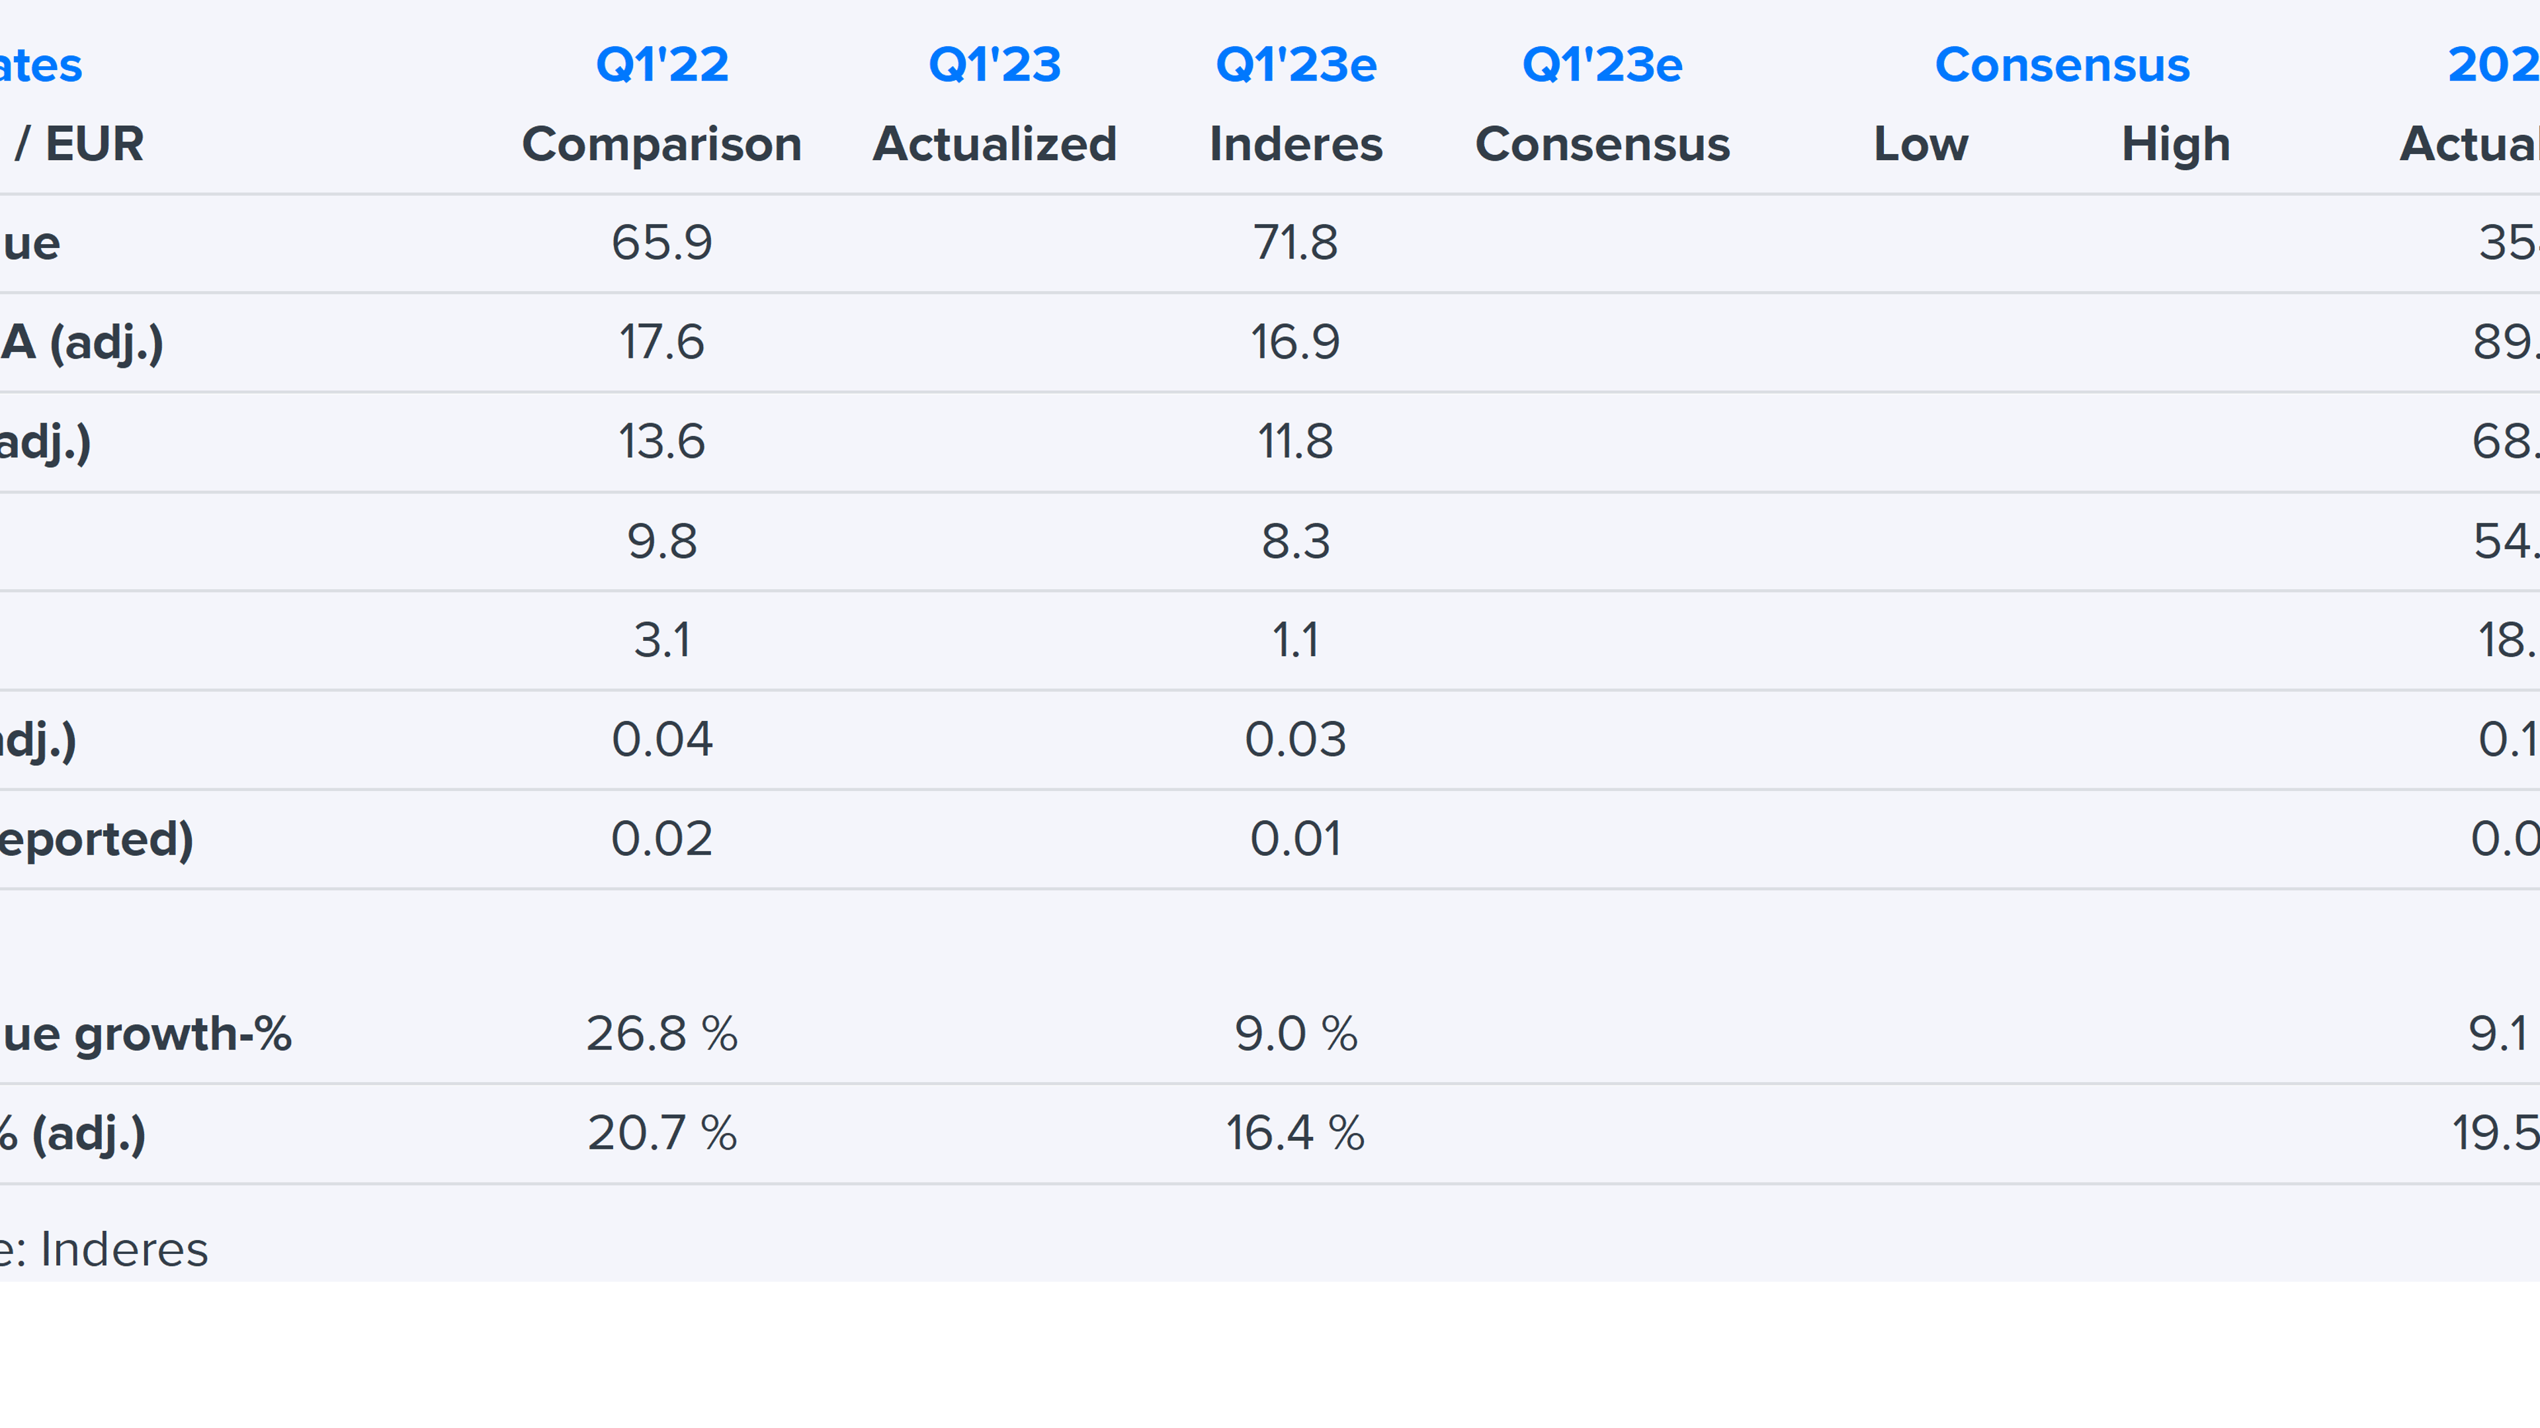The image size is (2540, 1428).
Task: Click the Q1'23e header above Inderes
Action: point(1294,65)
